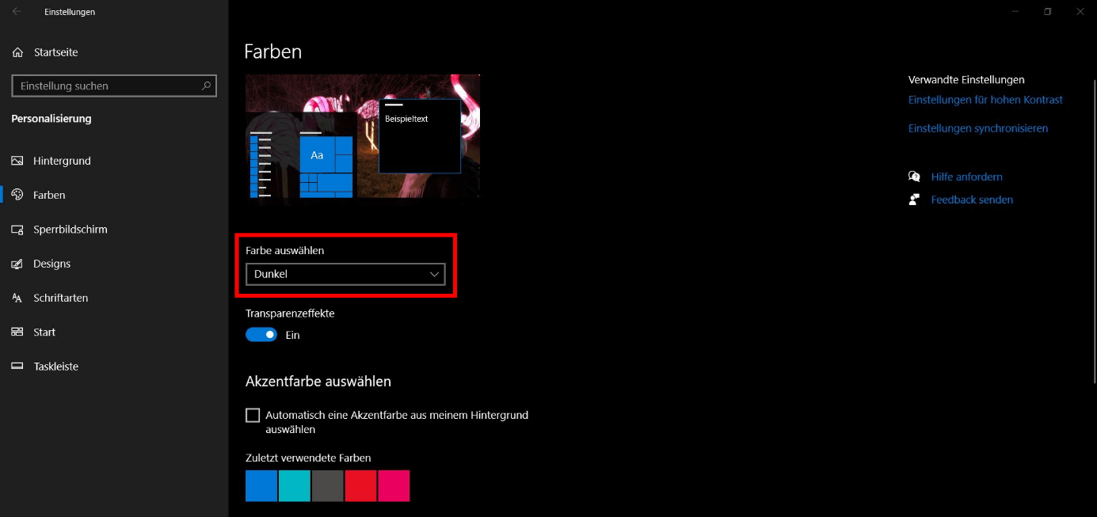Click the Feedback senden link
The width and height of the screenshot is (1097, 517).
click(972, 200)
